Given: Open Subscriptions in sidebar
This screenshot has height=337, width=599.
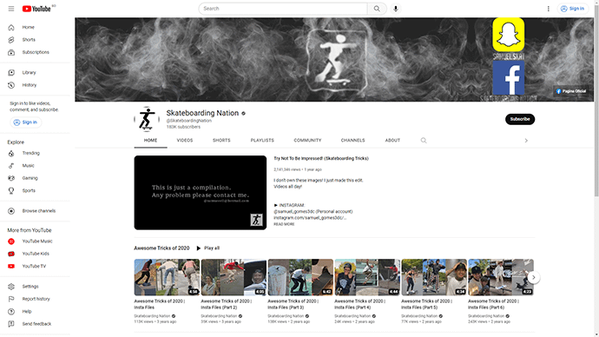Looking at the screenshot, I should point(35,52).
